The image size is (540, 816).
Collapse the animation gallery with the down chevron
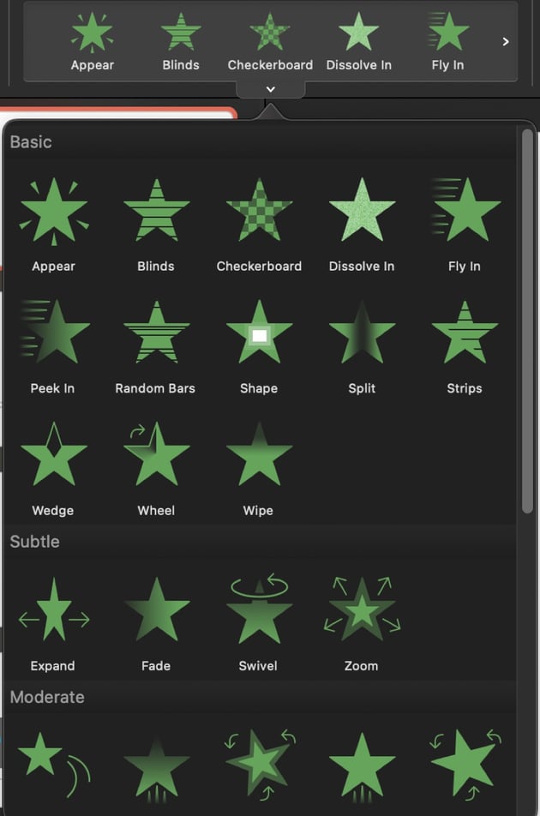[x=270, y=89]
